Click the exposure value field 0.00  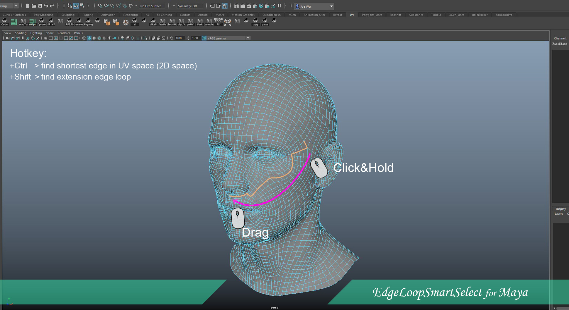point(179,38)
